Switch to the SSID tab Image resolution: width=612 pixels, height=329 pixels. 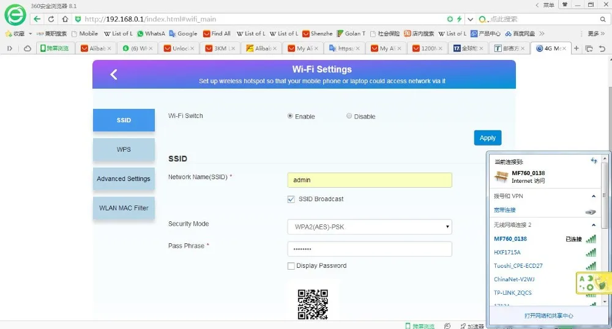click(x=124, y=120)
